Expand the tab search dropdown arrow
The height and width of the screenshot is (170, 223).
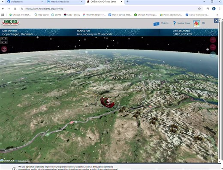(x=3, y=2)
